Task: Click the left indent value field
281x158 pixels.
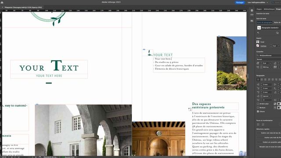Action: click(x=267, y=85)
